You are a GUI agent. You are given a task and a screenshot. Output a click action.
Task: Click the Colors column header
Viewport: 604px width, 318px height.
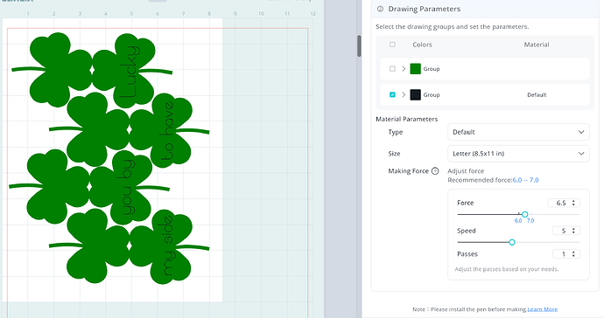[422, 45]
